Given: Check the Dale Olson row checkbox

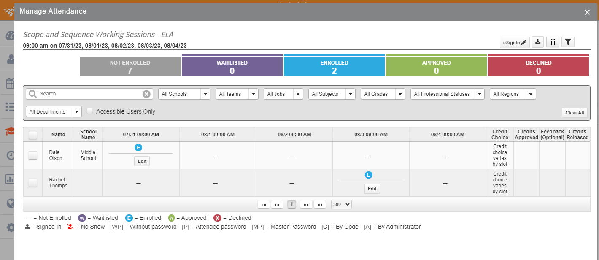Looking at the screenshot, I should point(33,155).
